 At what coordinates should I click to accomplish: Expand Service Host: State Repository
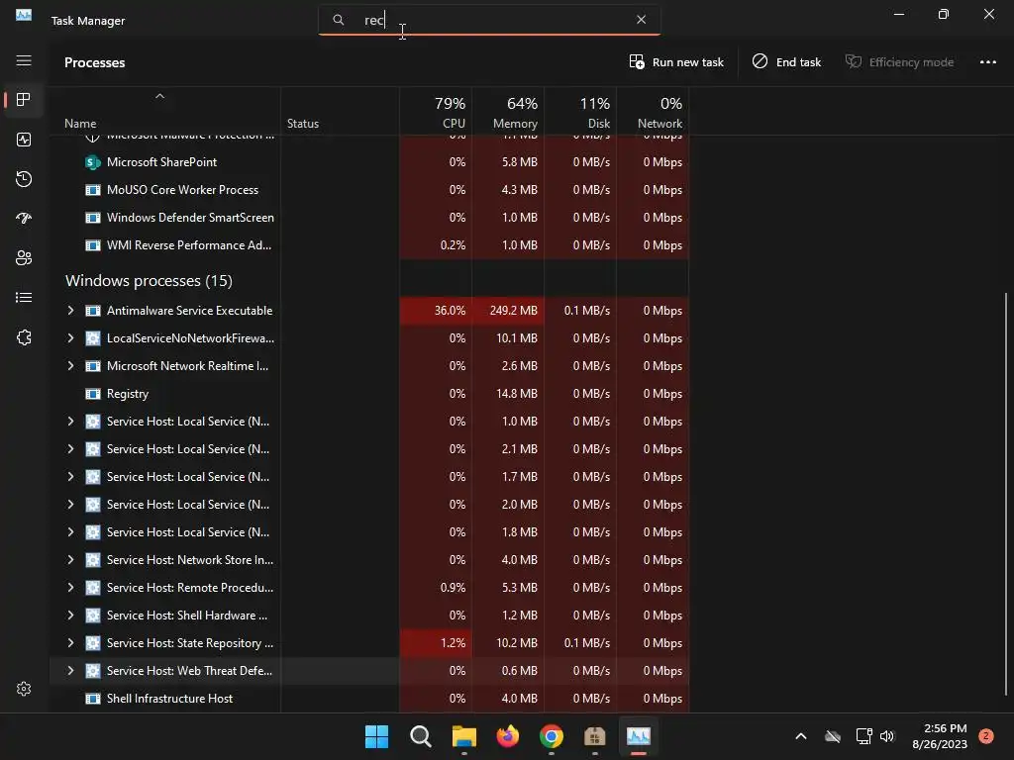click(x=70, y=643)
